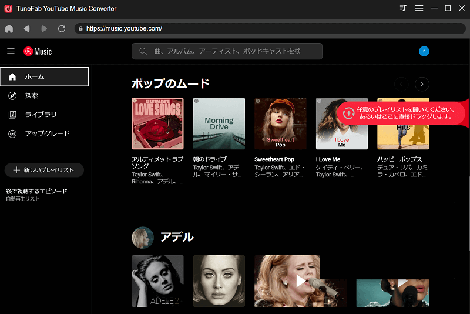Viewport: 470px width, 314px height.
Task: Click the TuneFab app logo icon
Action: pyautogui.click(x=8, y=8)
